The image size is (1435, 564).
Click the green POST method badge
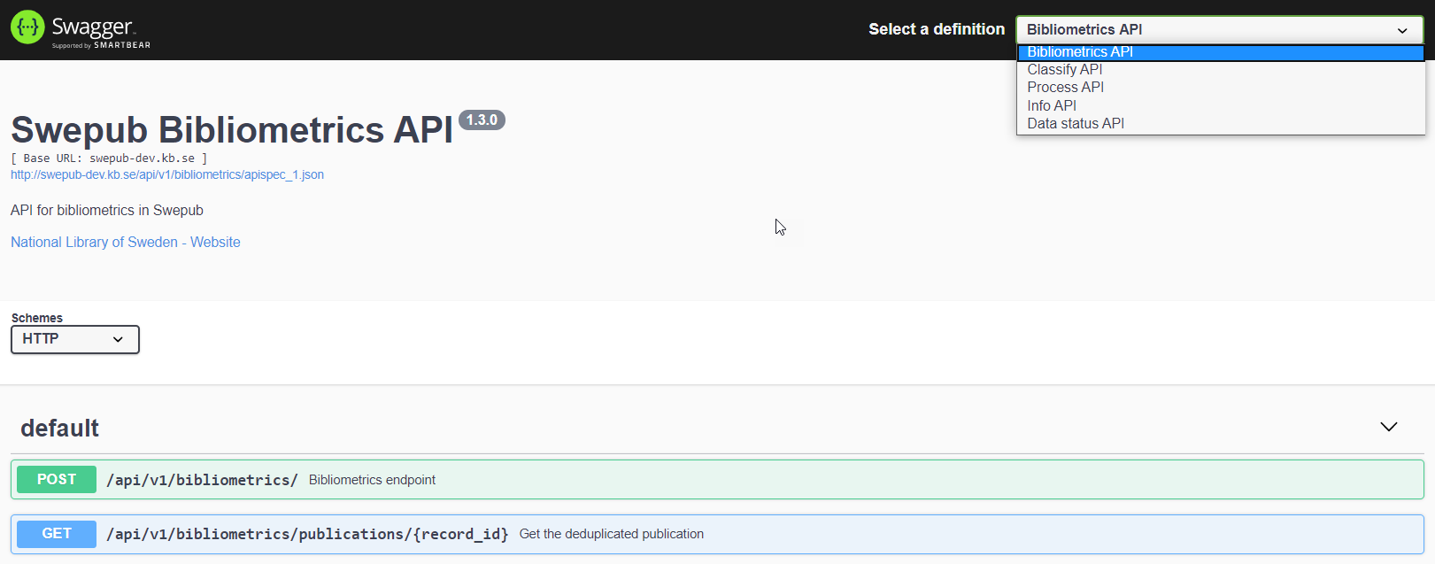(57, 479)
